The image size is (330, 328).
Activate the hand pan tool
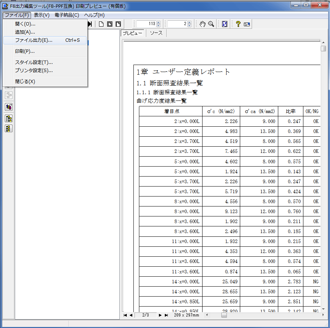click(203, 24)
